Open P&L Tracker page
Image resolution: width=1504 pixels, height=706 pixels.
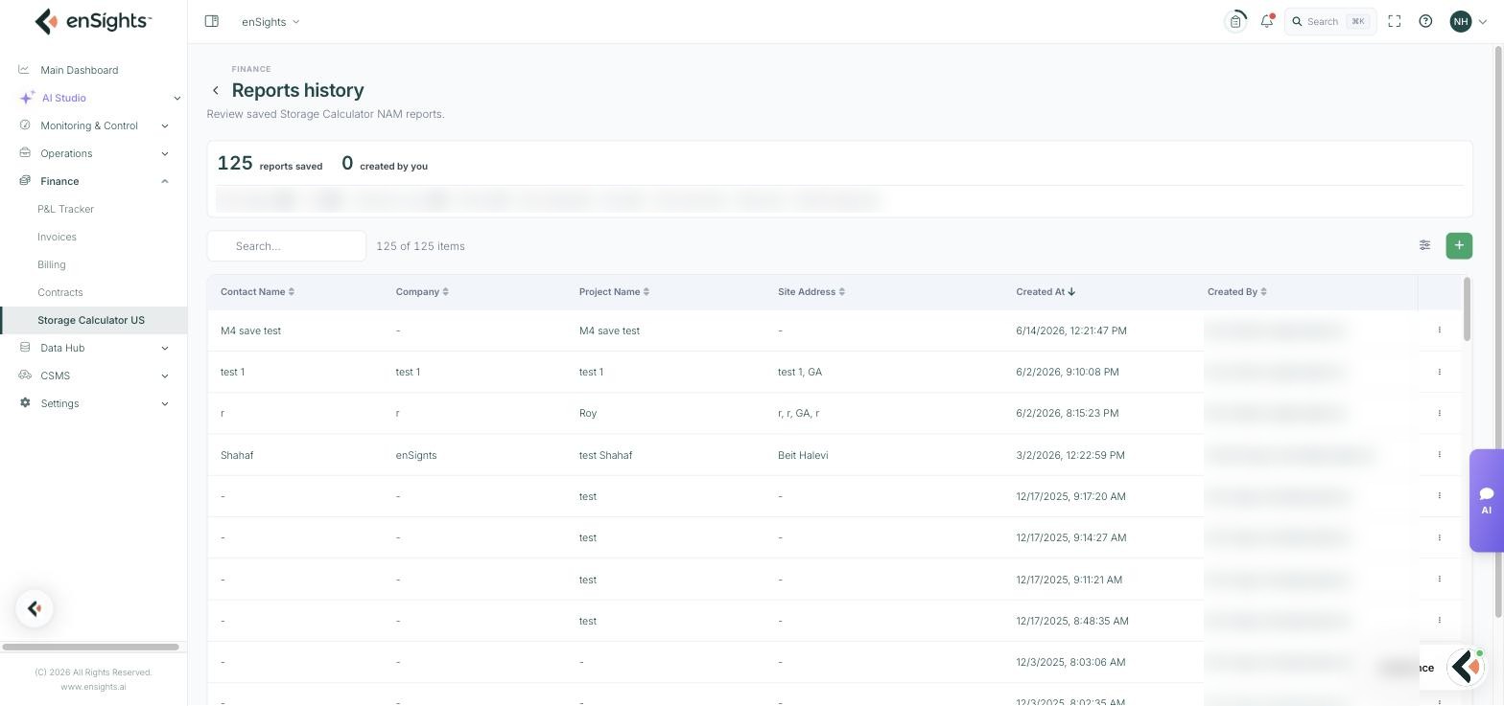tap(65, 209)
